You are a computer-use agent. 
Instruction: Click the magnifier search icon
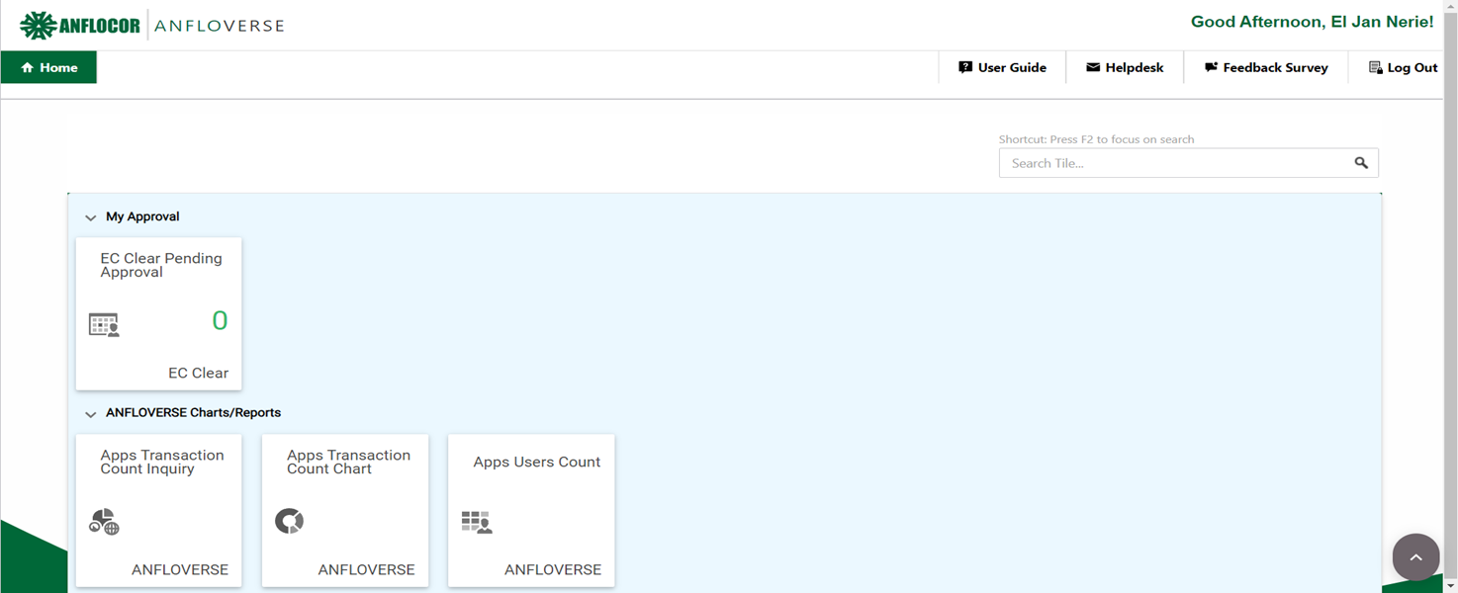click(1361, 163)
